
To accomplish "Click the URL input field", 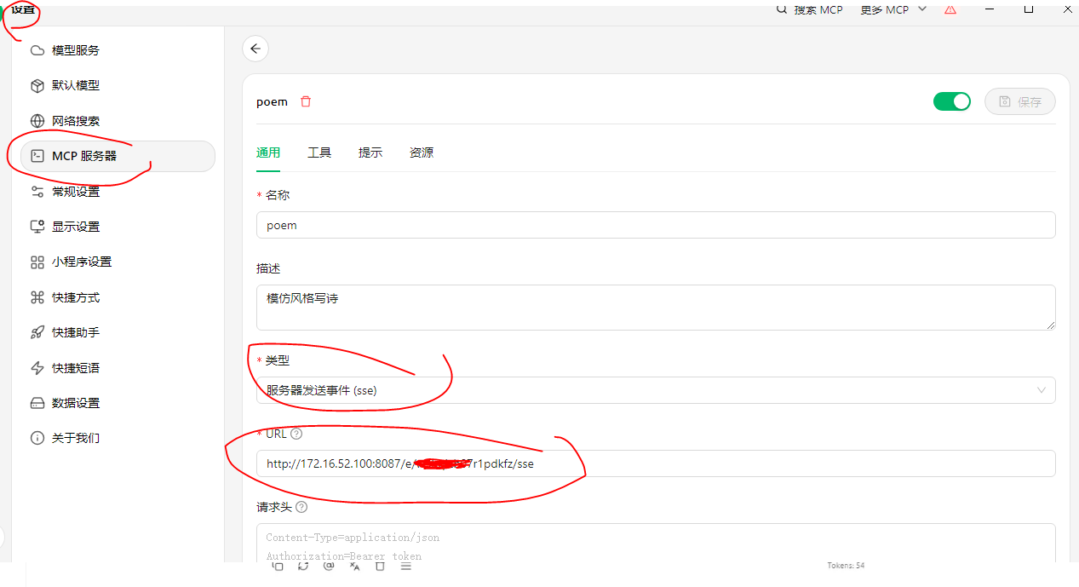I will tap(656, 463).
